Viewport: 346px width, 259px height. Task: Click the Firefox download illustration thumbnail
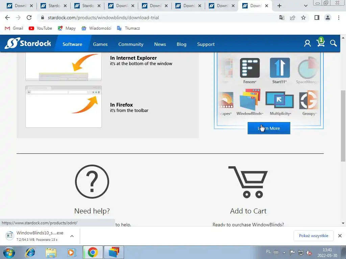point(64,107)
